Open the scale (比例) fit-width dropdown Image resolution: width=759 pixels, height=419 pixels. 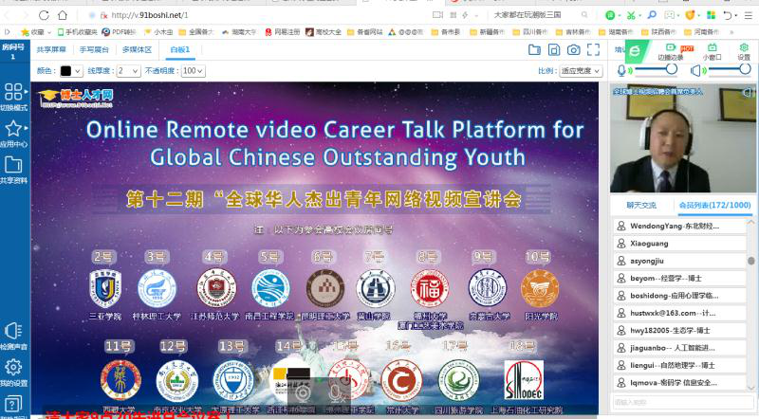(x=581, y=71)
